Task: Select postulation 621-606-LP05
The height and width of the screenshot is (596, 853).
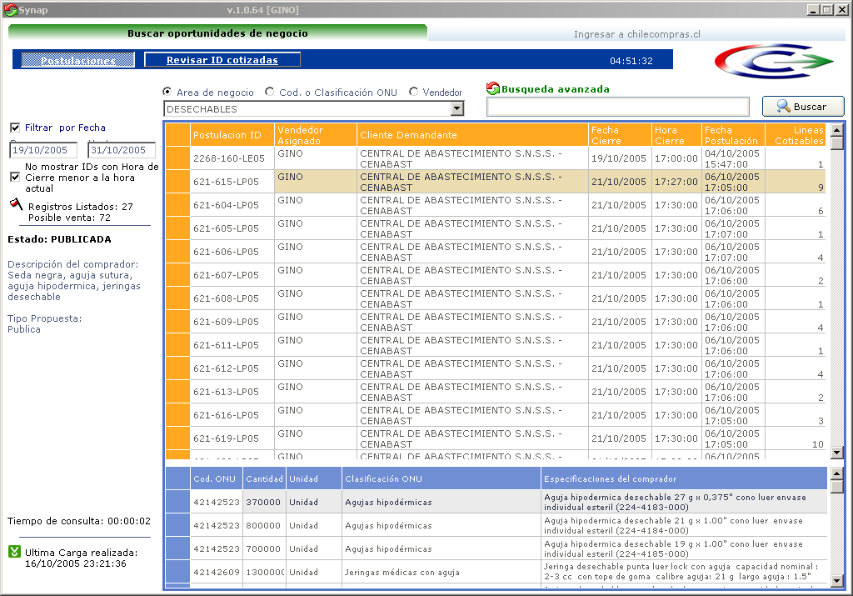Action: tap(496, 252)
